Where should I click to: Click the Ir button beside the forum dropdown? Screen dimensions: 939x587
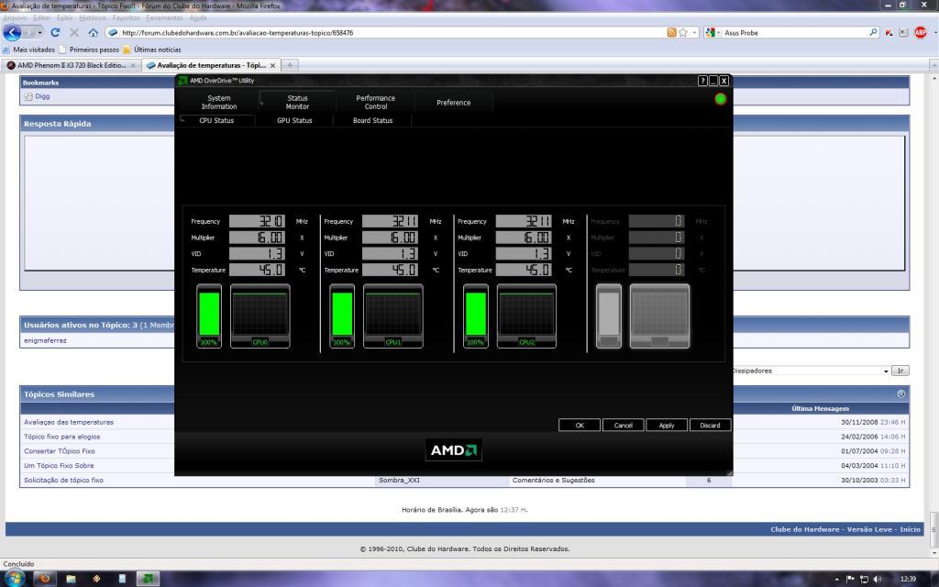pos(900,371)
